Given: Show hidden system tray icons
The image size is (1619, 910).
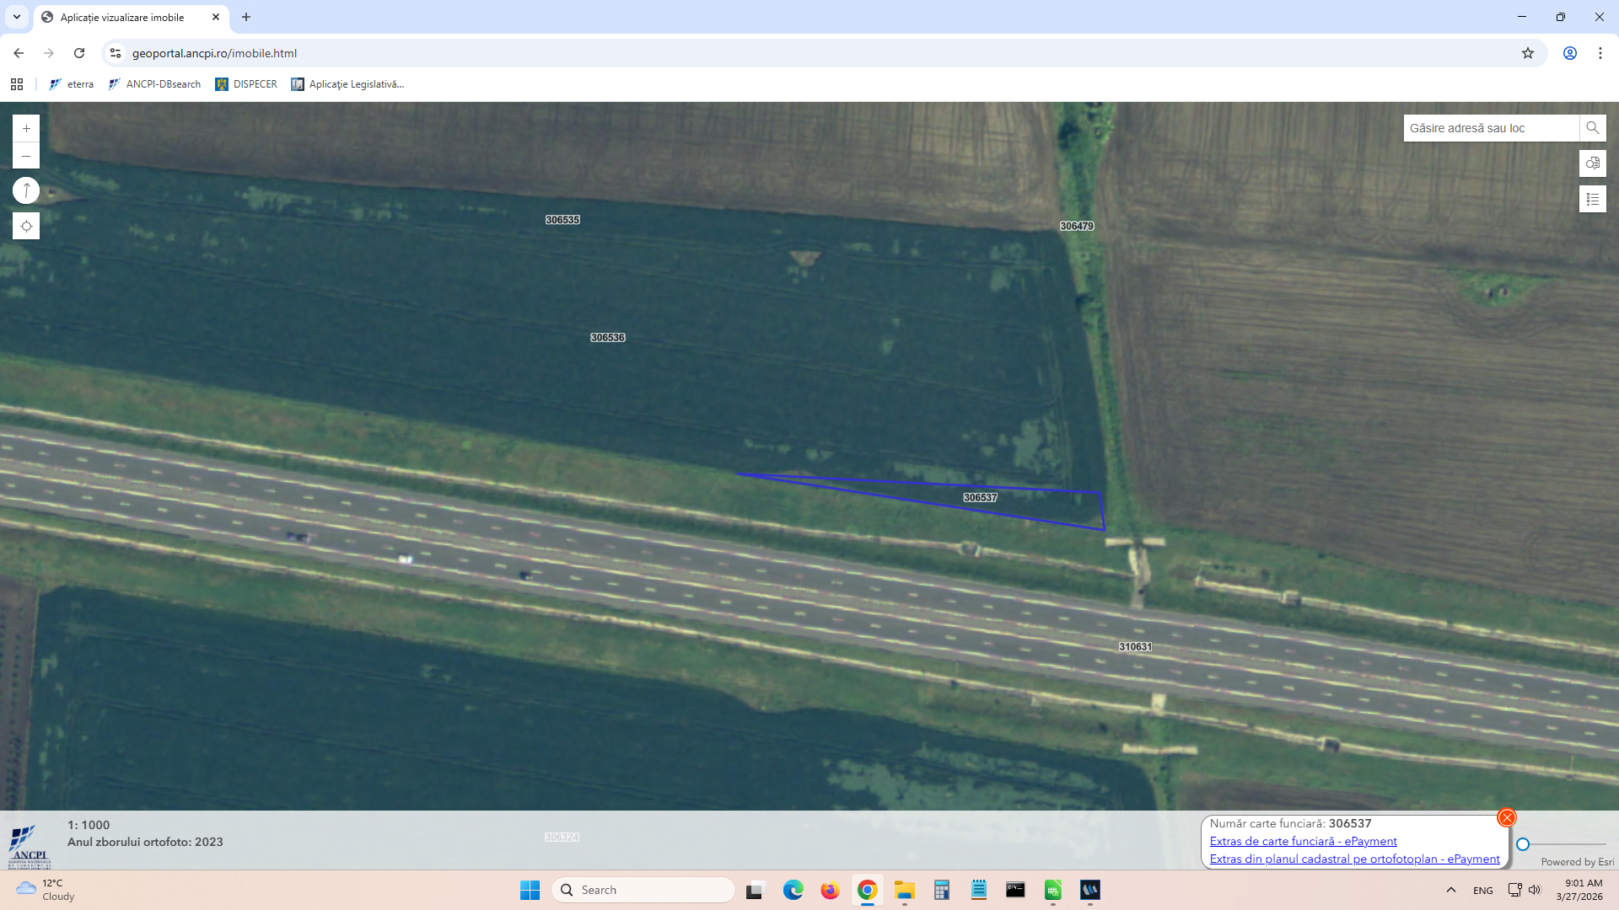Looking at the screenshot, I should (1450, 890).
